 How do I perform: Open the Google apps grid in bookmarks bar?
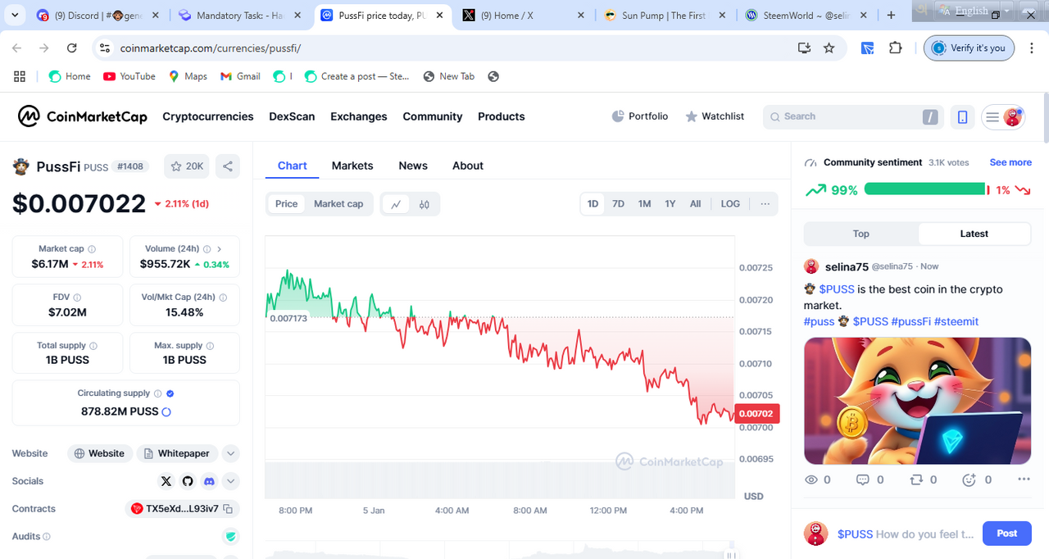(x=20, y=76)
